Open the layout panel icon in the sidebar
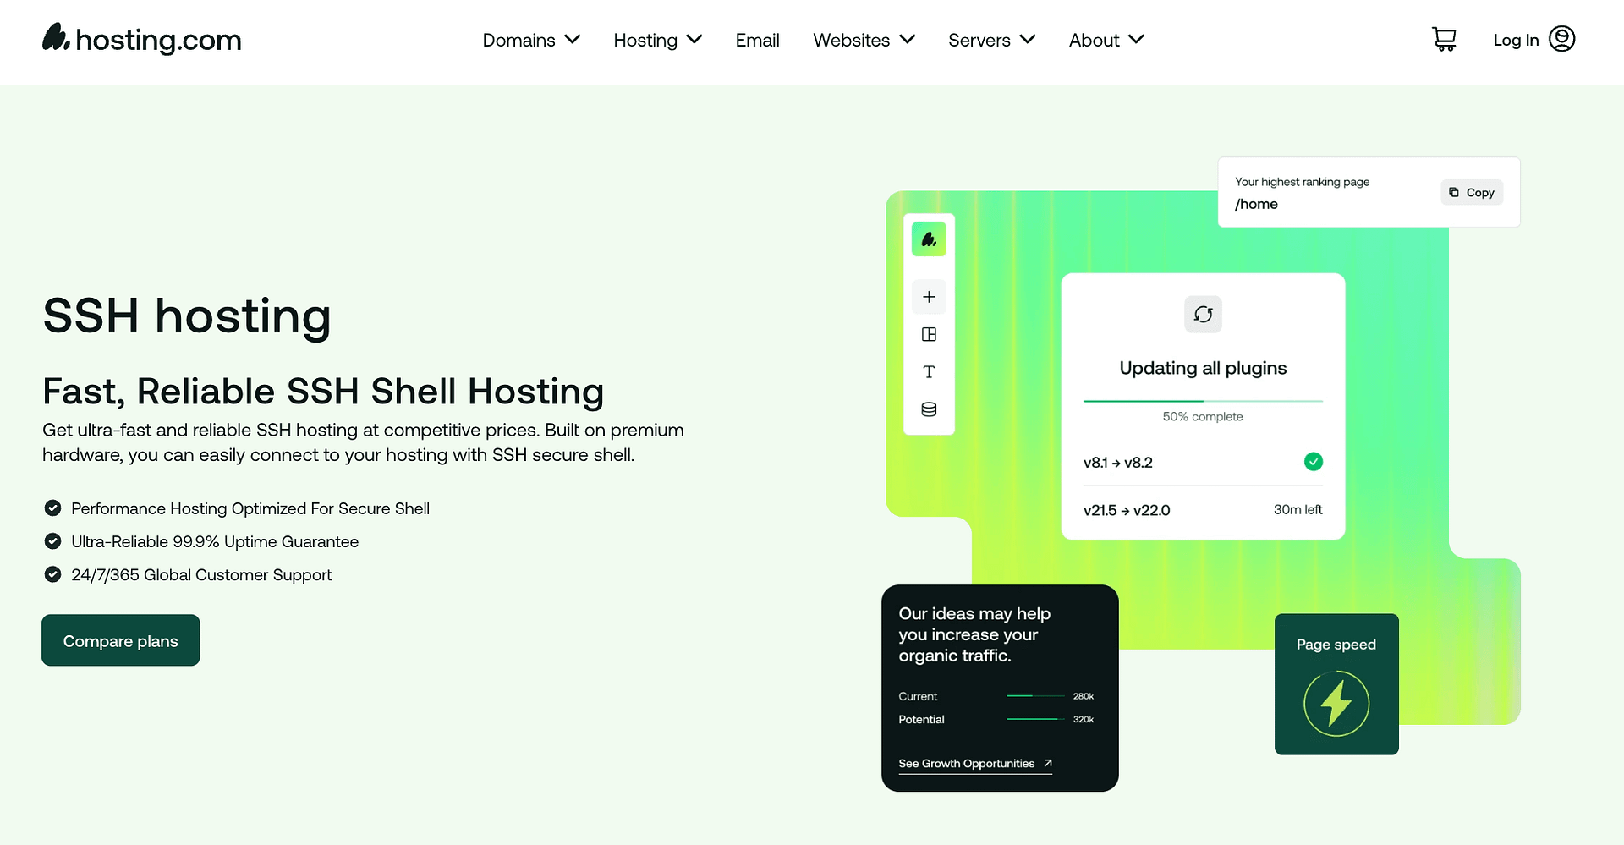 (x=929, y=334)
